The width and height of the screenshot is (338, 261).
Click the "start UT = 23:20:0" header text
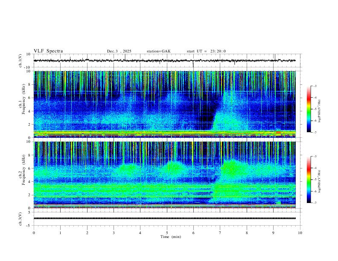click(x=206, y=51)
